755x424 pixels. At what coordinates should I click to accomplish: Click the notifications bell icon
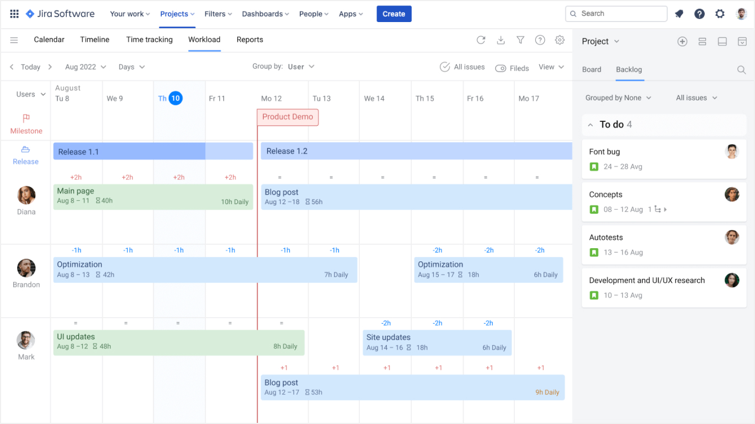[679, 14]
